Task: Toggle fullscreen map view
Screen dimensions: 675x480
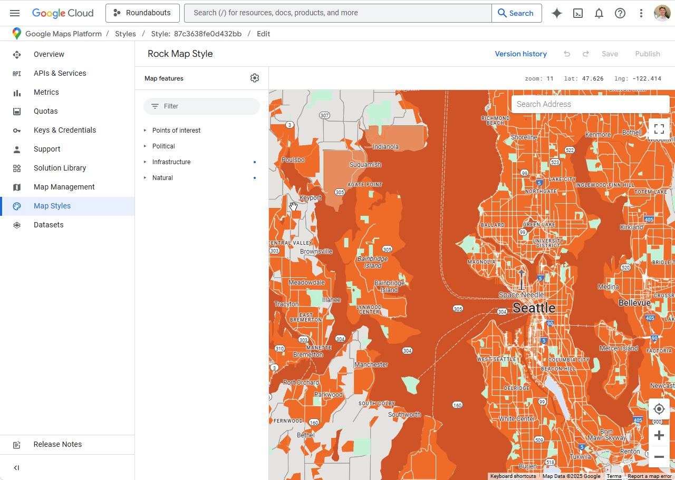Action: coord(659,129)
